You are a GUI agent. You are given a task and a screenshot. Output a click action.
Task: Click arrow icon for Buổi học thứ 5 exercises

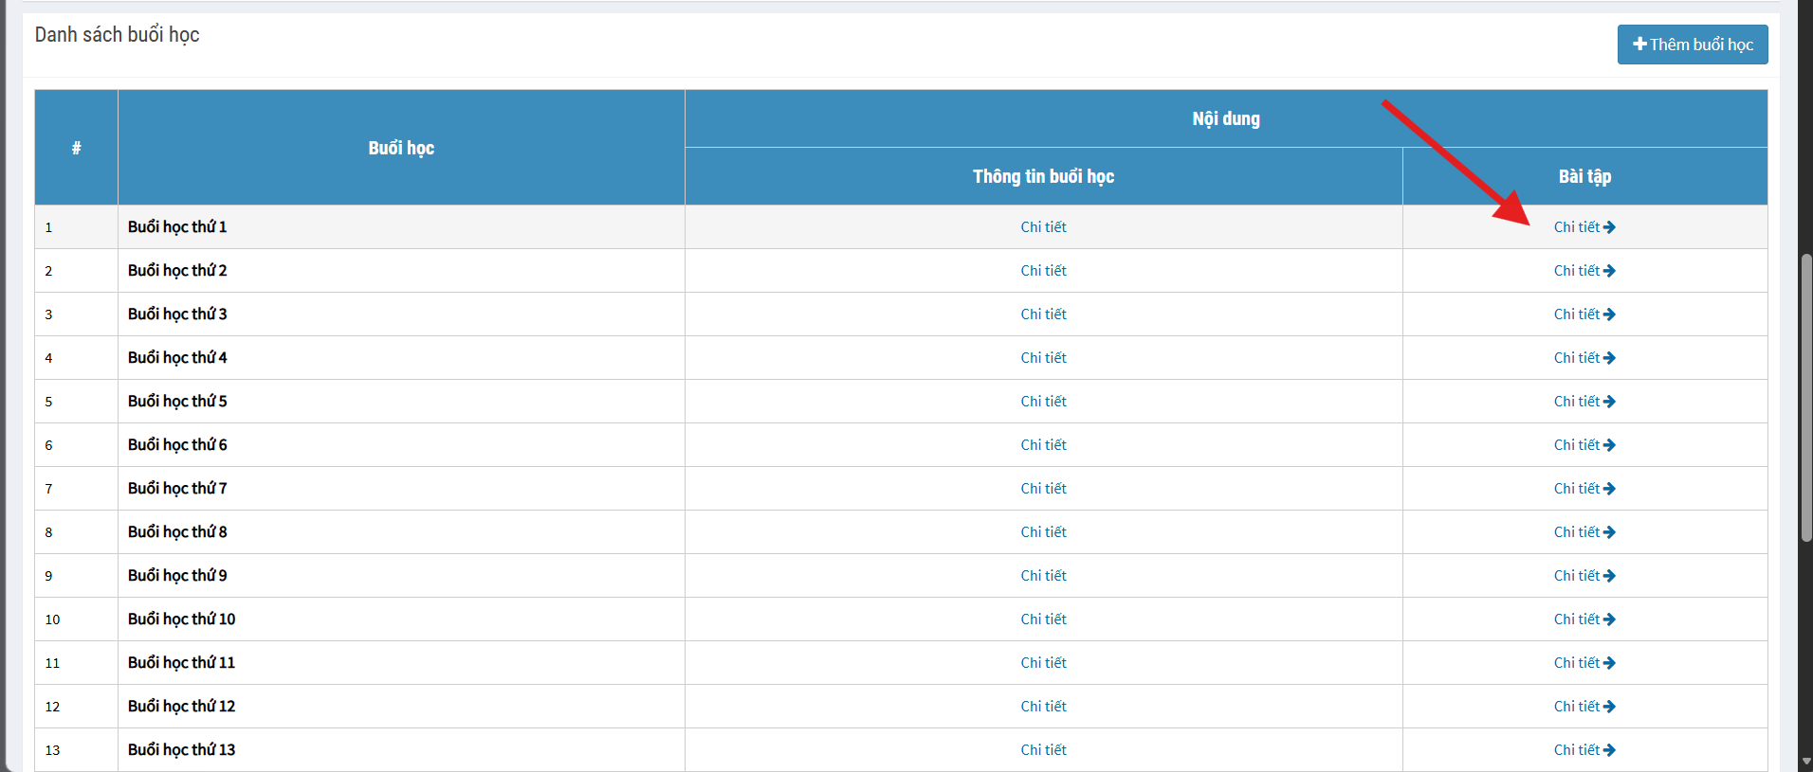[1609, 402]
